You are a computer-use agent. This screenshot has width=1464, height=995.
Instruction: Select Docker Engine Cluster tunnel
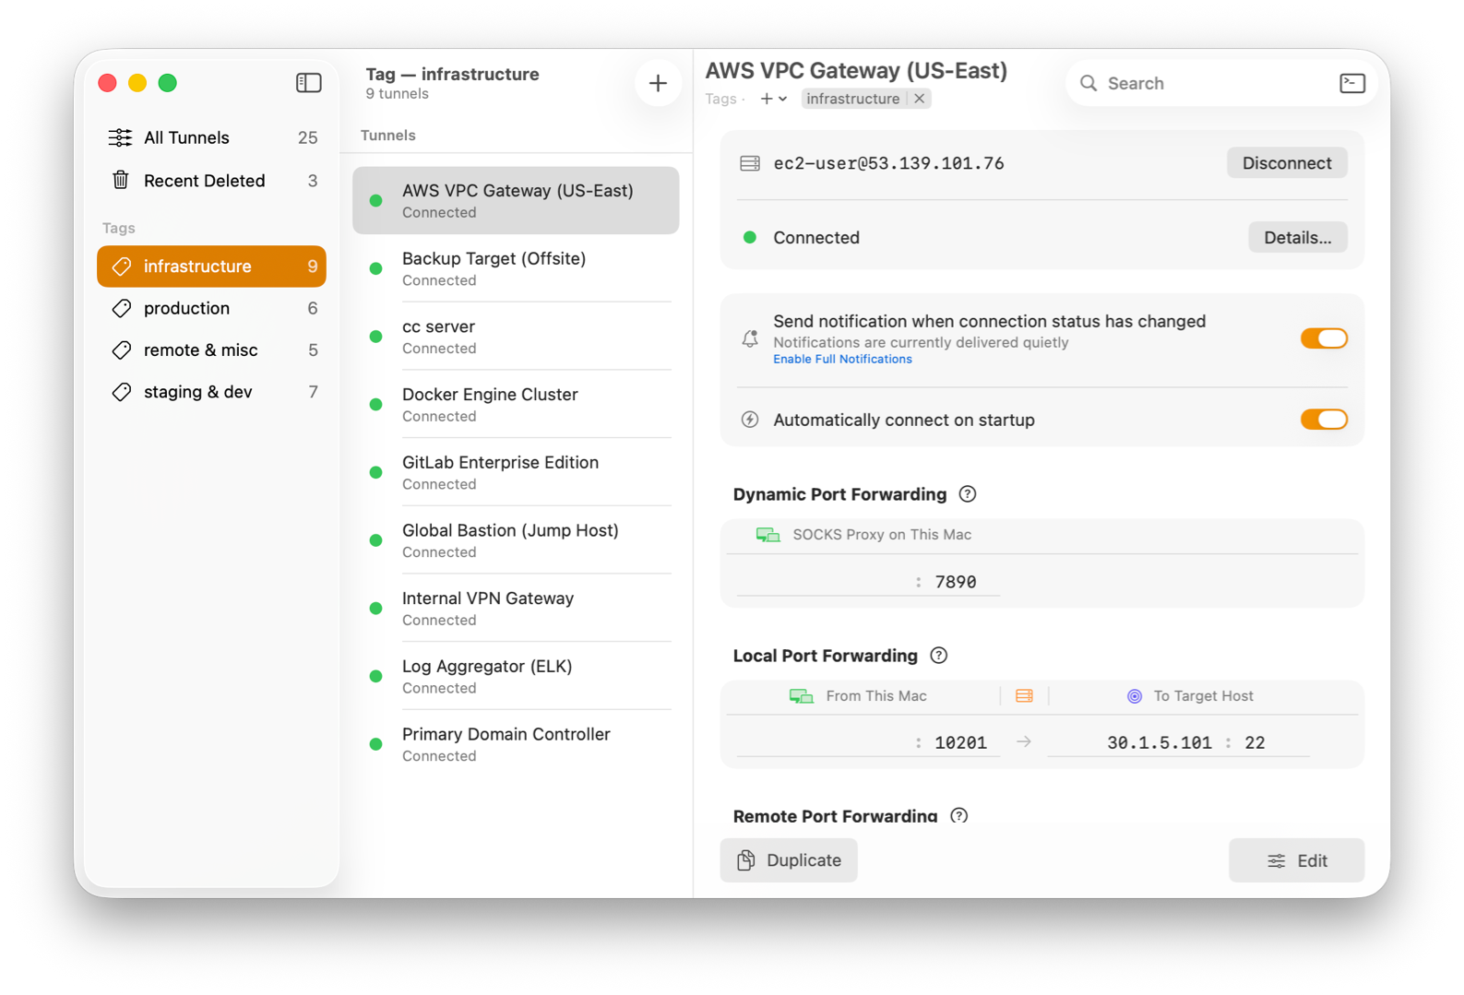tap(516, 404)
